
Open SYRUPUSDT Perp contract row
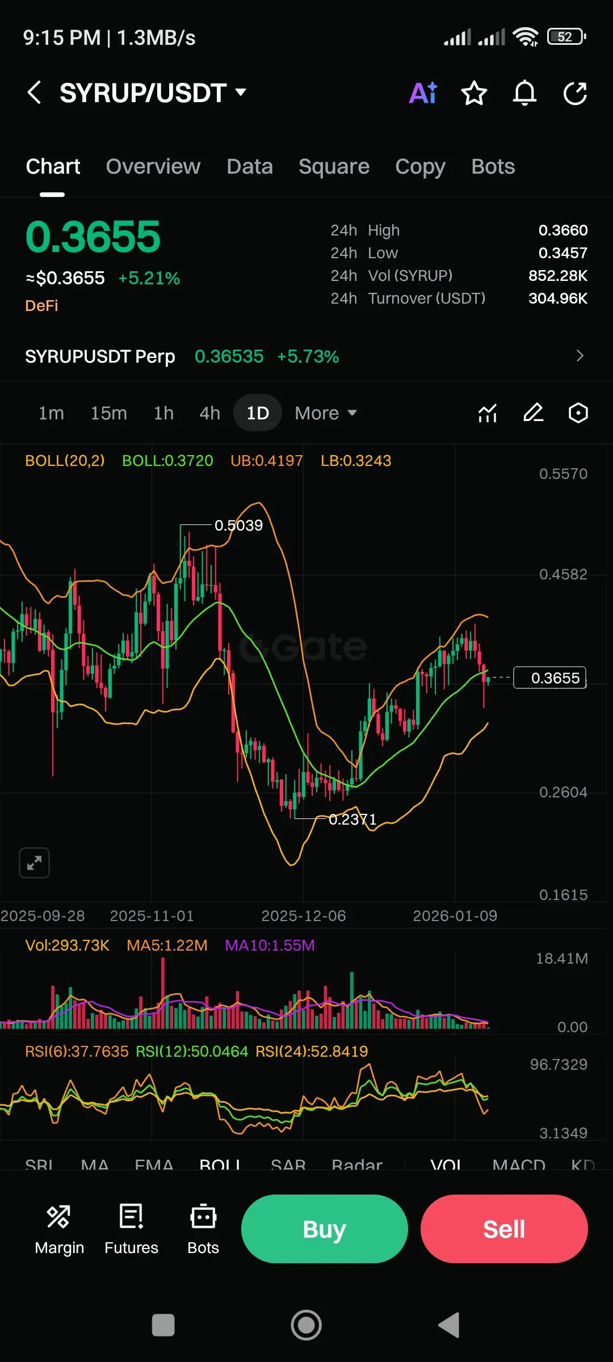[306, 356]
